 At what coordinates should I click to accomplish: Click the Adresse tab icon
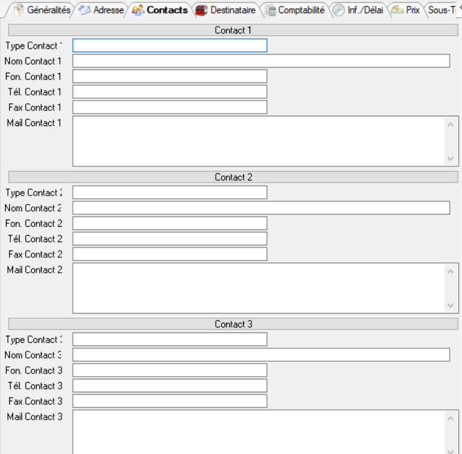[x=84, y=10]
